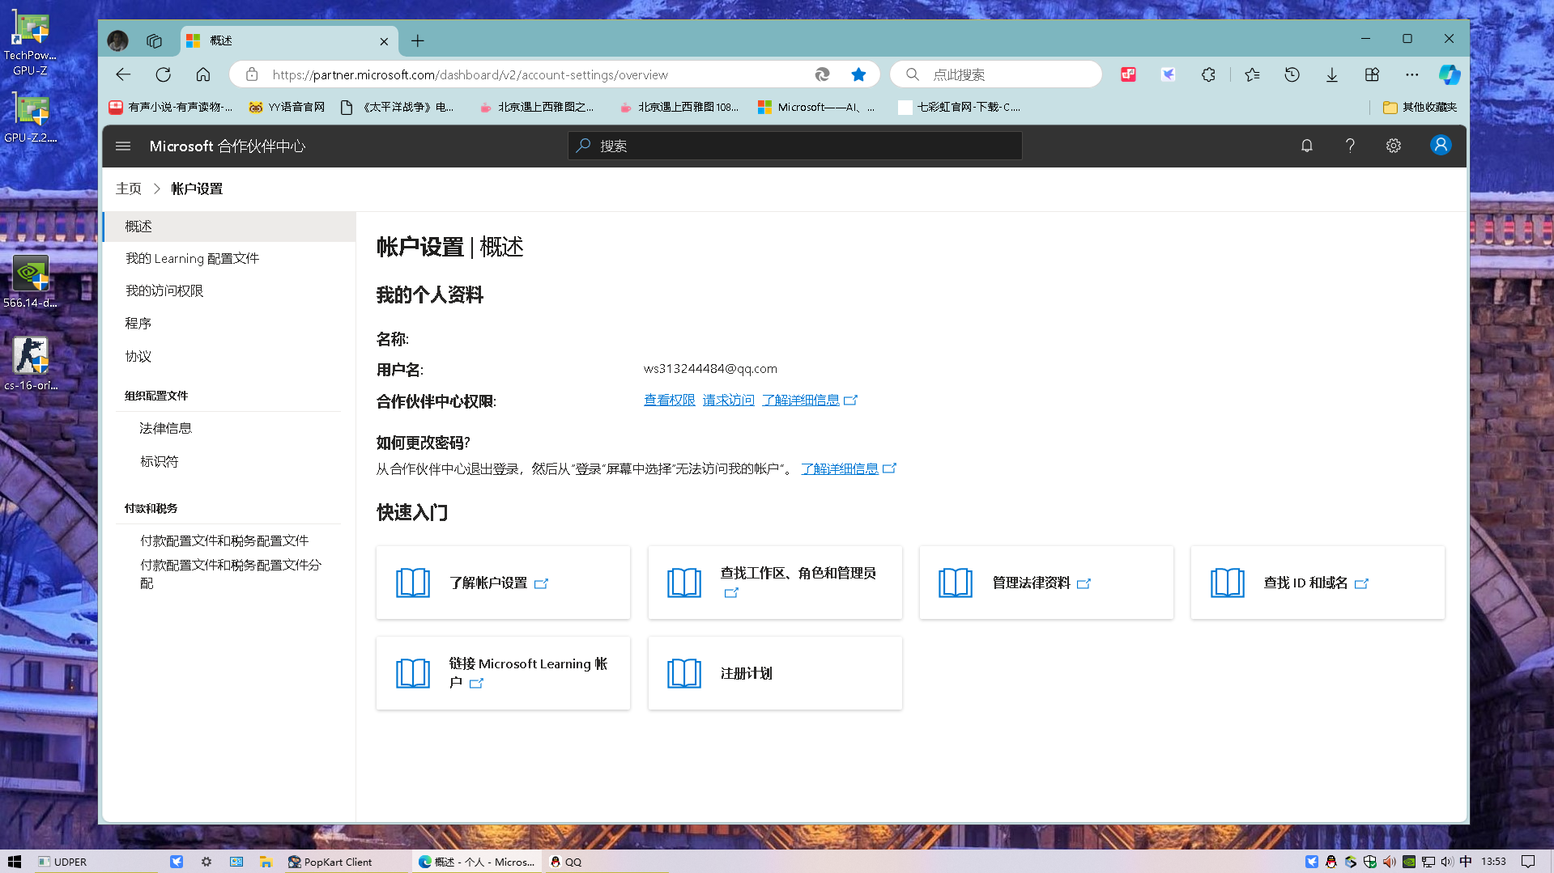Open a new browser tab with plus button
1554x873 pixels.
click(x=418, y=40)
